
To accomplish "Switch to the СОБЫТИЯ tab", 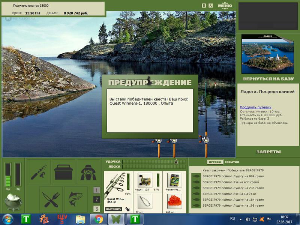I will coord(232,162).
